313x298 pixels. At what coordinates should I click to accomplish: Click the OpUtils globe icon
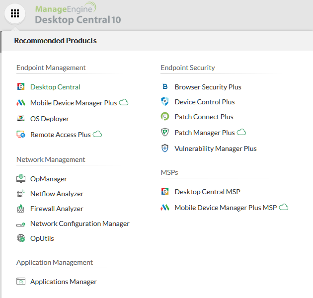pos(21,238)
